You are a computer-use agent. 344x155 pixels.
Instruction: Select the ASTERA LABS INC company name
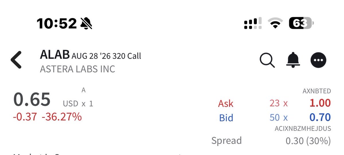pyautogui.click(x=77, y=69)
